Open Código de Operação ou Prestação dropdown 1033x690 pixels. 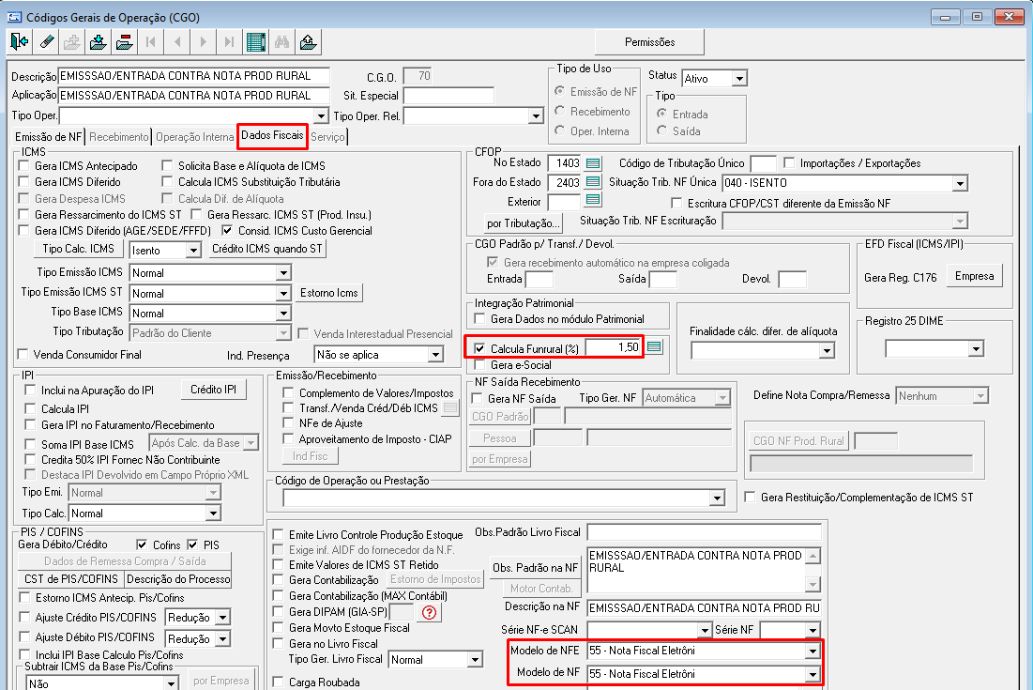tap(718, 498)
